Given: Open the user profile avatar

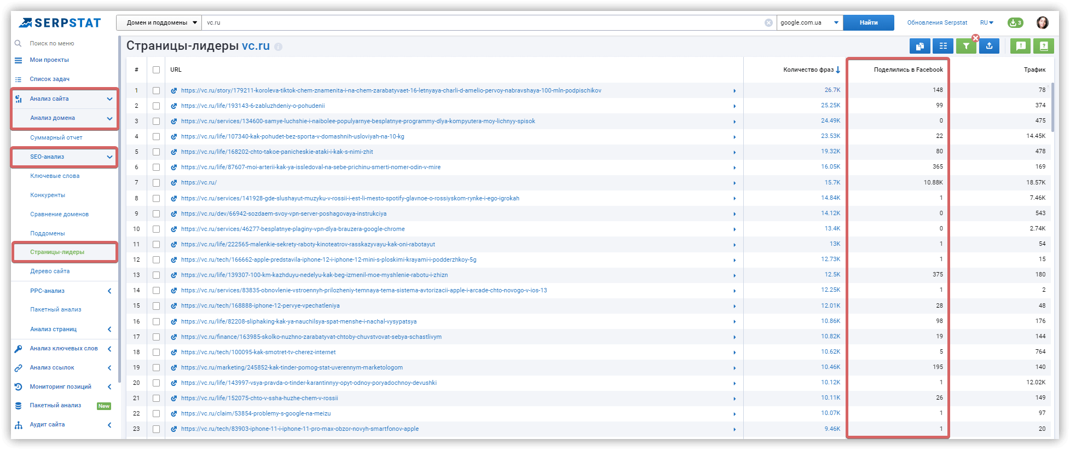Looking at the screenshot, I should (x=1042, y=22).
